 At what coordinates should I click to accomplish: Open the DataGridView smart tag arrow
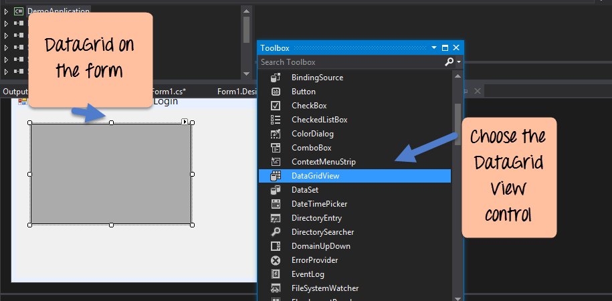coord(185,122)
